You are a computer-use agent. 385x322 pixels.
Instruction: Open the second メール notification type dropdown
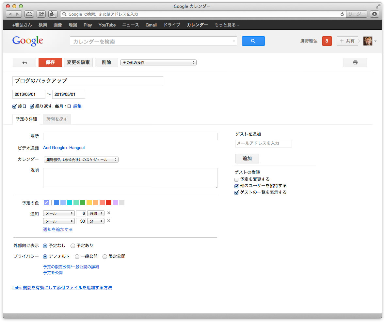tap(59, 221)
